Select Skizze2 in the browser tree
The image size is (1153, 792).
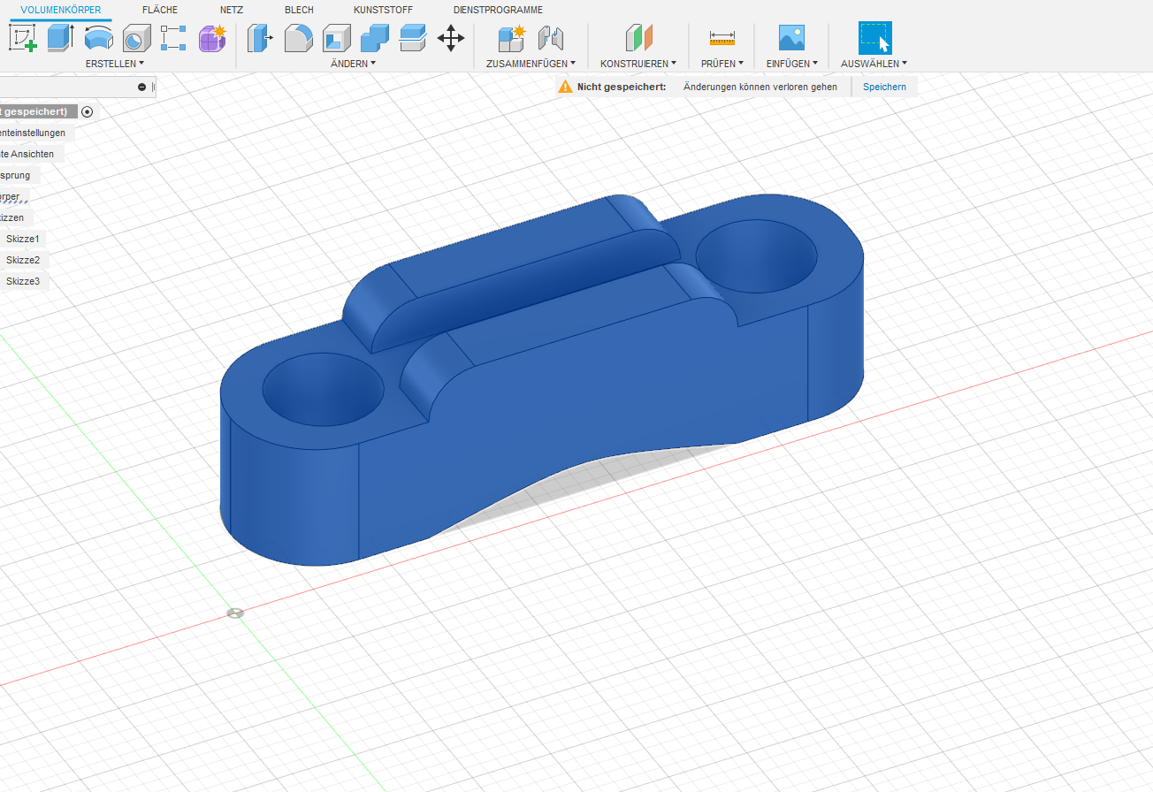(x=23, y=260)
